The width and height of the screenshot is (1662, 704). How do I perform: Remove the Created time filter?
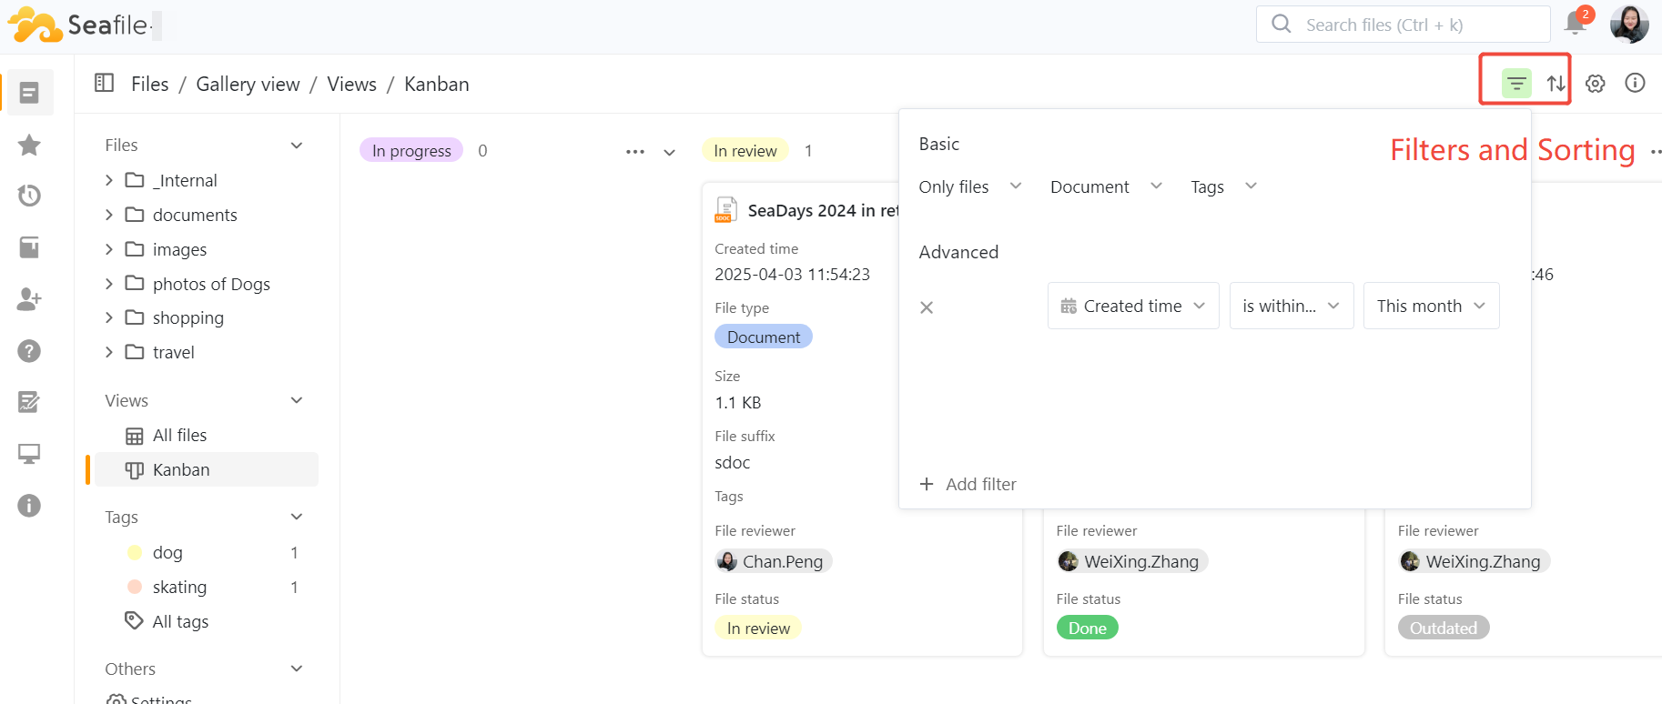pos(927,307)
